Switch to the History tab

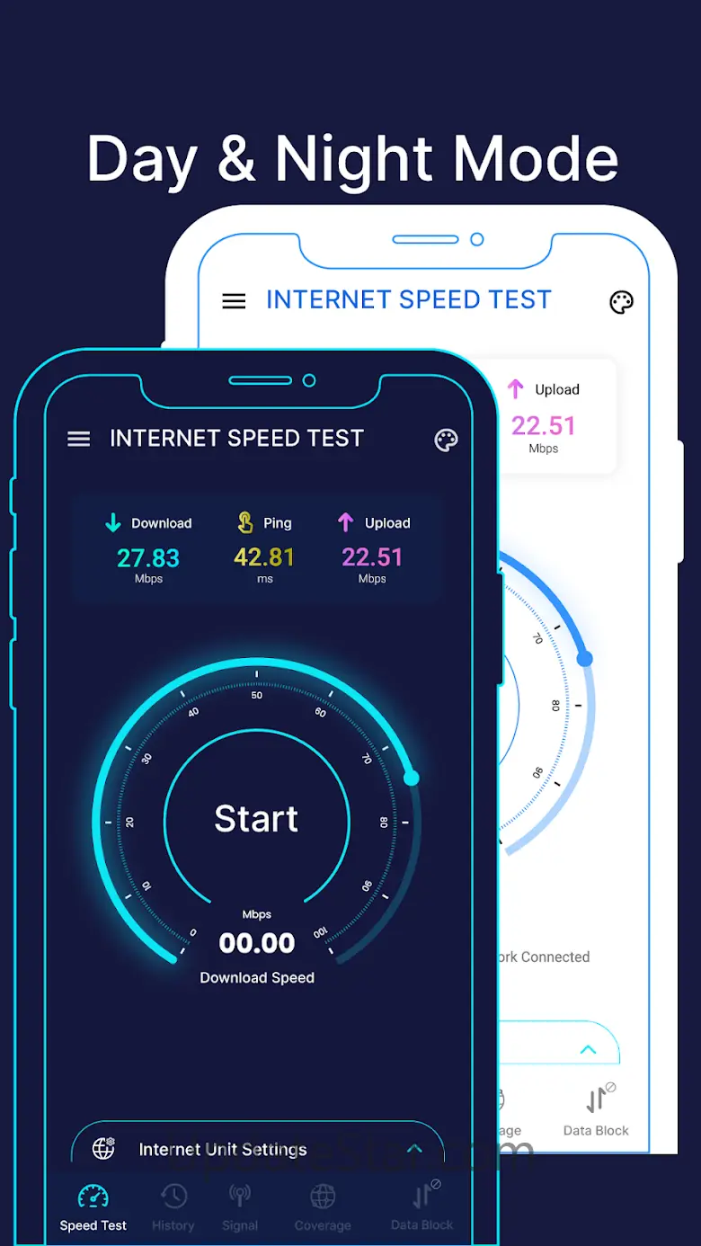[x=173, y=1207]
